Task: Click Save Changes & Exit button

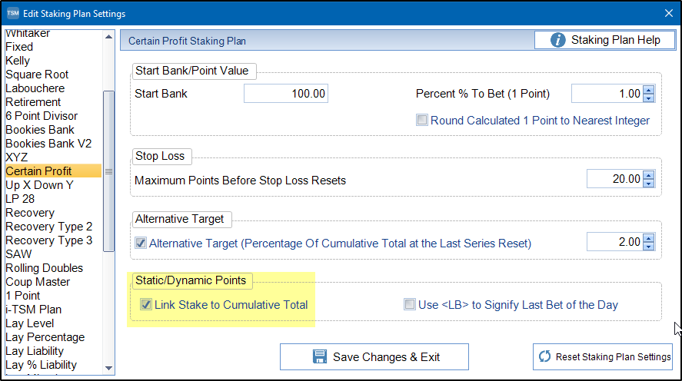Action: coord(374,357)
